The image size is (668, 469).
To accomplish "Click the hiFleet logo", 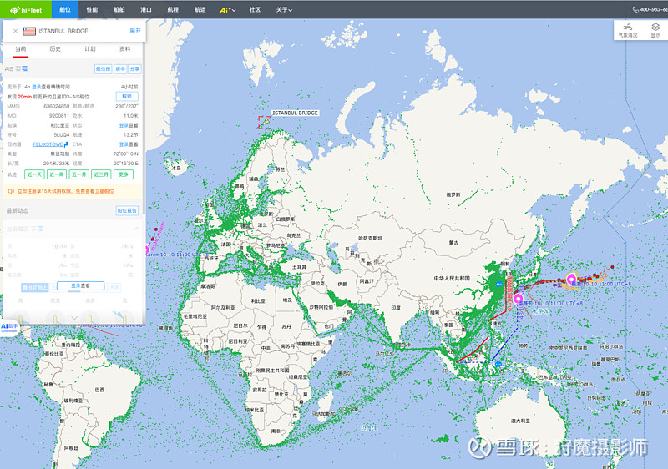I will 26,9.
